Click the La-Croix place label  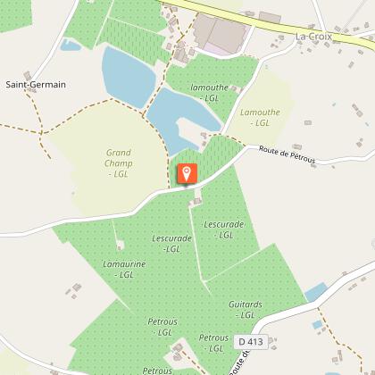pyautogui.click(x=313, y=37)
